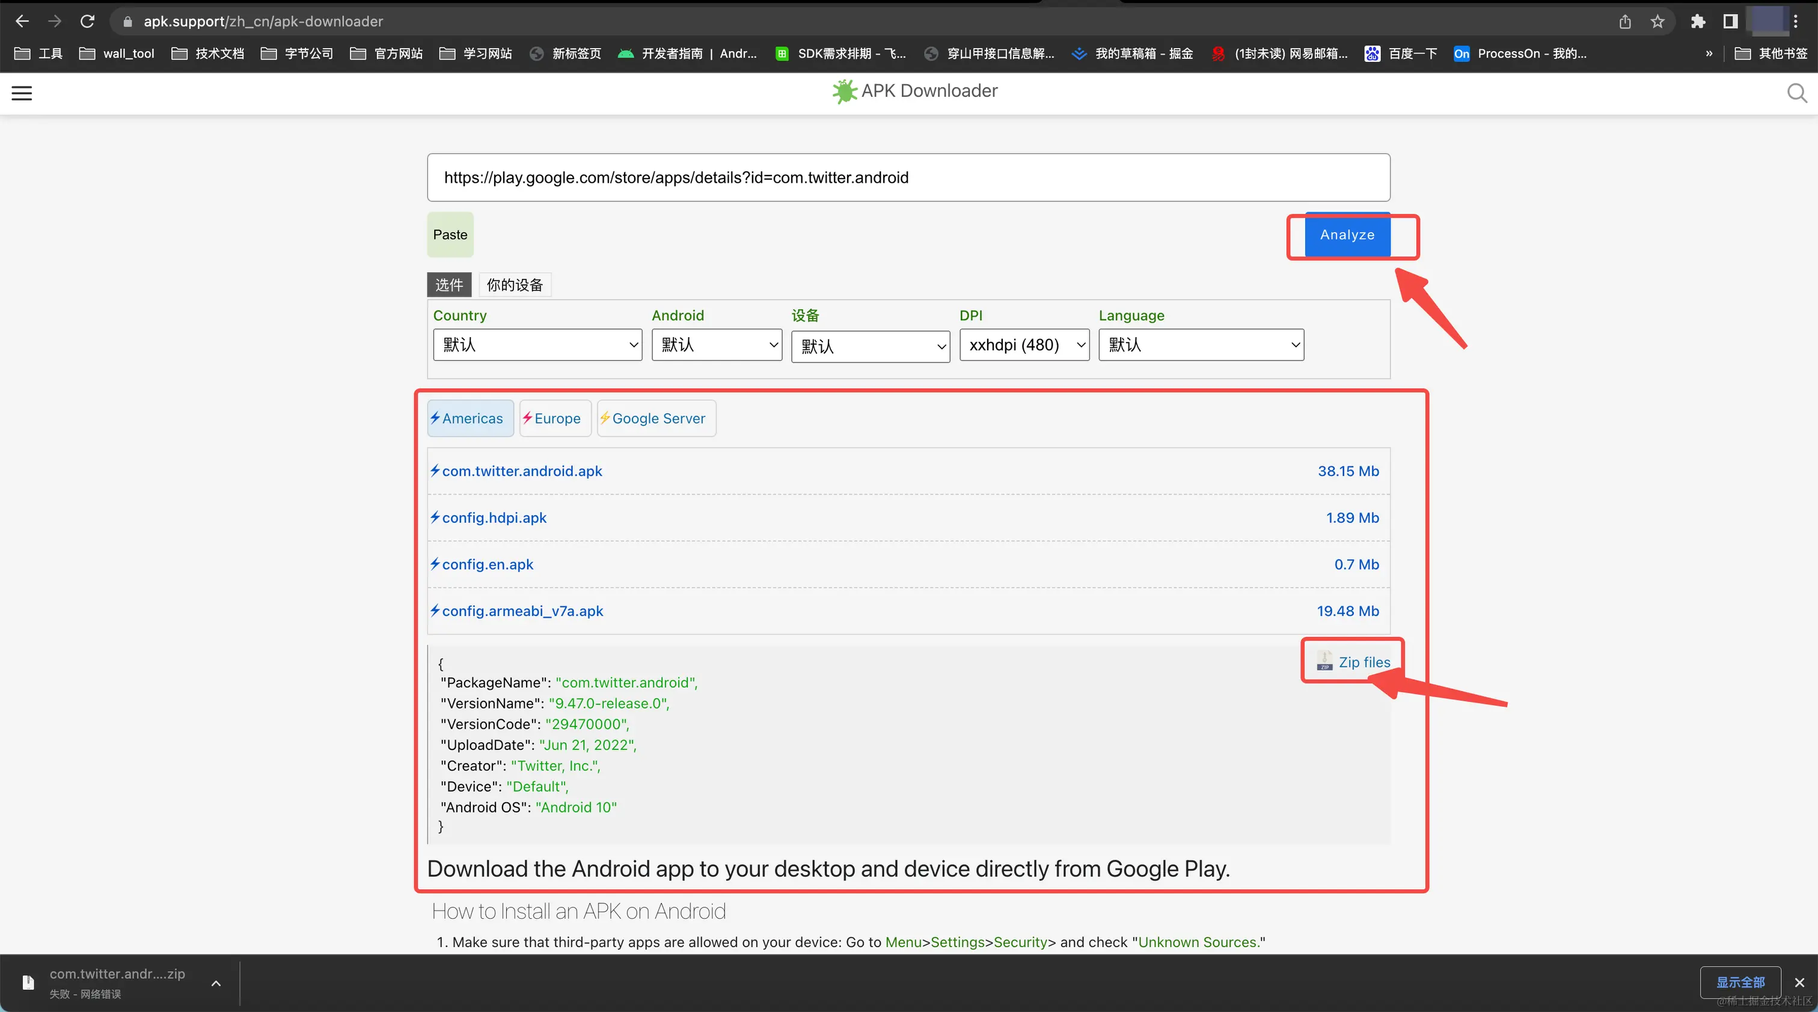Click the site search magnifier icon
The width and height of the screenshot is (1818, 1012).
coord(1796,93)
